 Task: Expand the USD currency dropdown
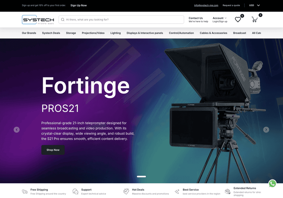pyautogui.click(x=254, y=5)
